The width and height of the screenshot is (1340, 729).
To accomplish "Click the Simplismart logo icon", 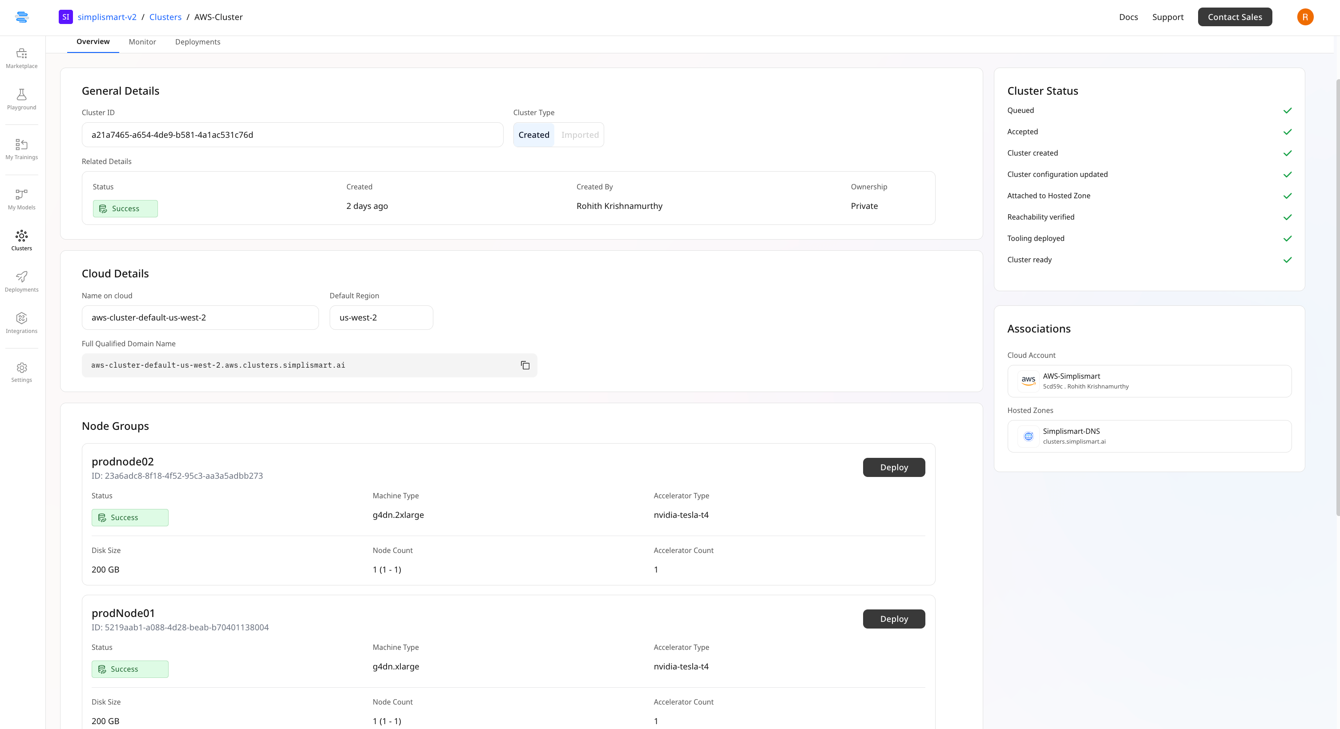I will 22,17.
